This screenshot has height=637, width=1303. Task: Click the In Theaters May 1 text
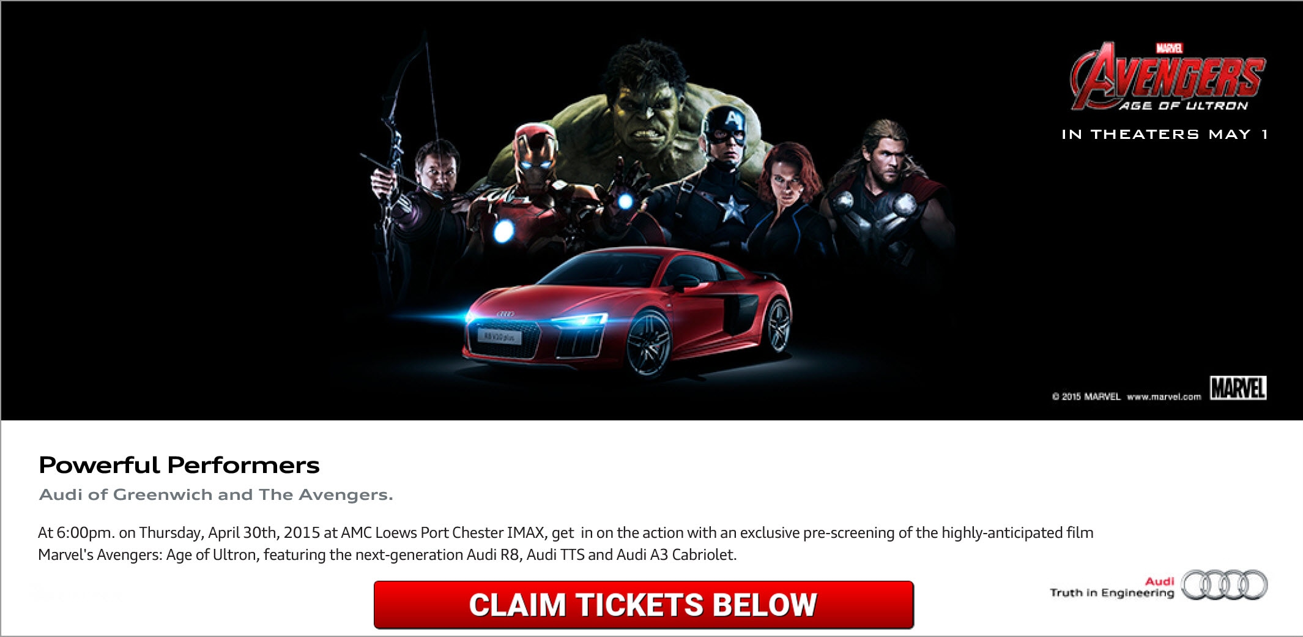1165,135
